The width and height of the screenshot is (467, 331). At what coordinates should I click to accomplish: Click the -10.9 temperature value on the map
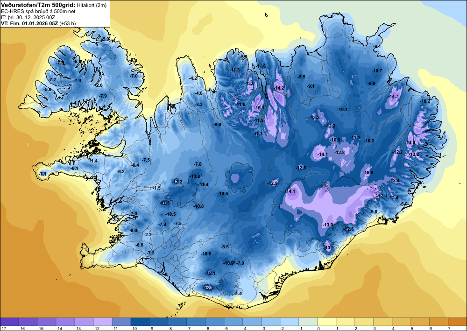(229, 263)
